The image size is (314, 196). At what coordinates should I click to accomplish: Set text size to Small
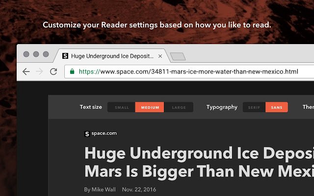point(122,107)
